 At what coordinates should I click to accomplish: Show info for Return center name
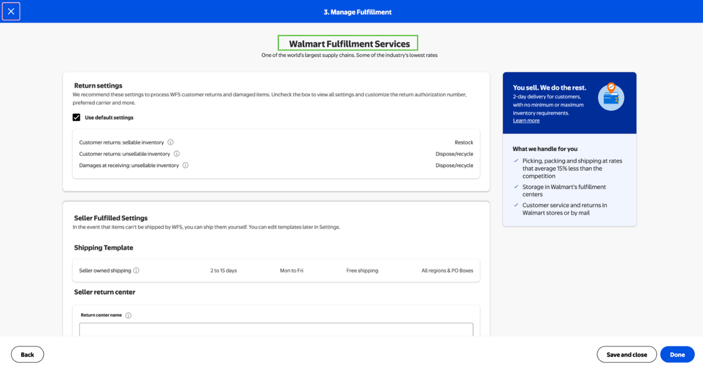point(128,315)
